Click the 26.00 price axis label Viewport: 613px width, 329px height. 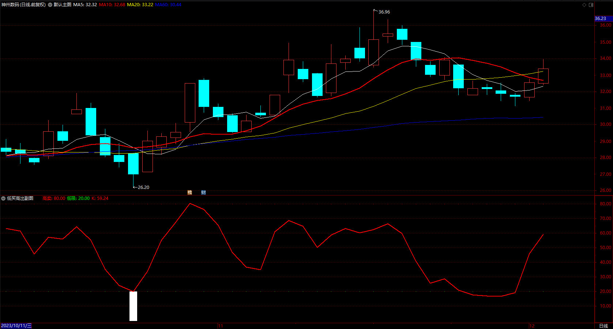pyautogui.click(x=605, y=190)
